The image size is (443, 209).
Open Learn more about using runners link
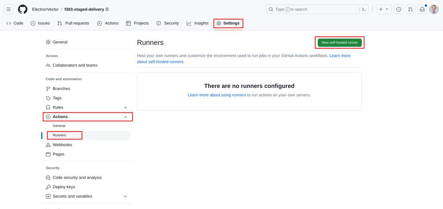pos(217,95)
